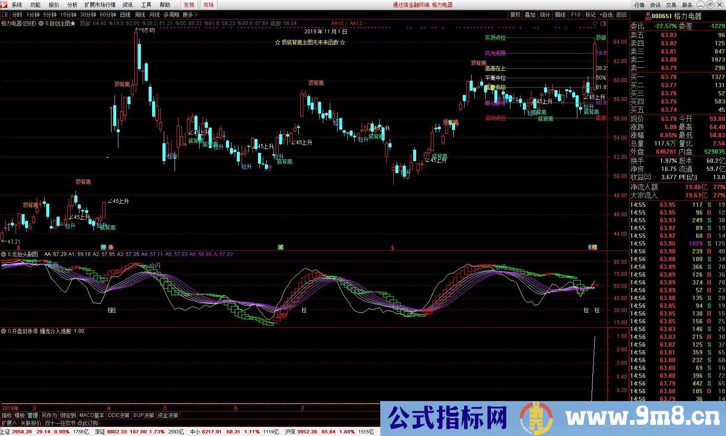Click the 指标 bottom tab
The height and width of the screenshot is (436, 726).
click(x=6, y=415)
